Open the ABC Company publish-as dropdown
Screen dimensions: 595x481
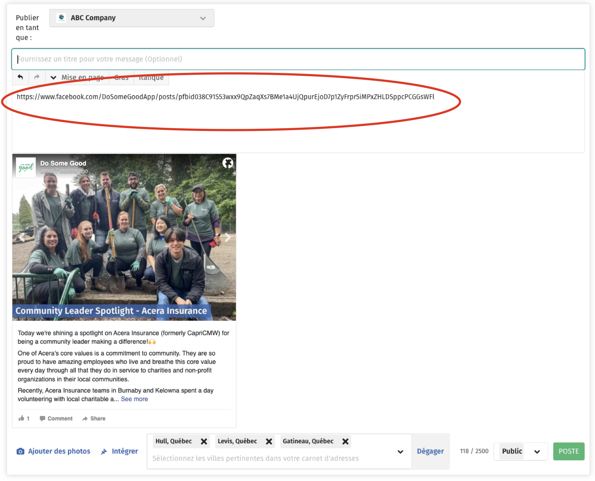[x=132, y=18]
